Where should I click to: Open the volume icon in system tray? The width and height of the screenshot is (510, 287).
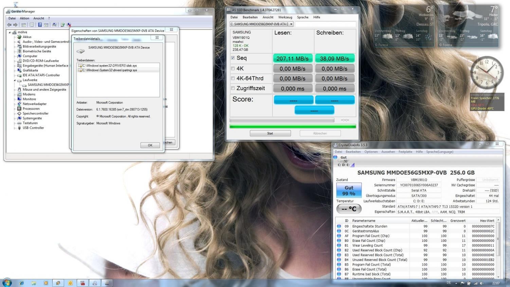481,283
